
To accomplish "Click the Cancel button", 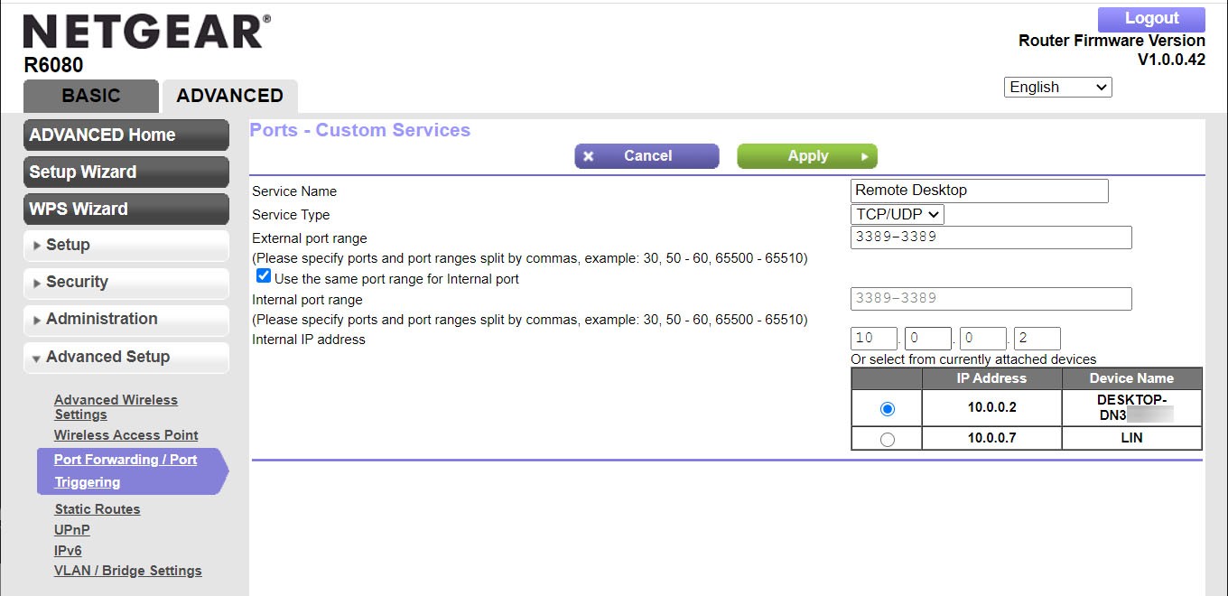I will coord(647,155).
